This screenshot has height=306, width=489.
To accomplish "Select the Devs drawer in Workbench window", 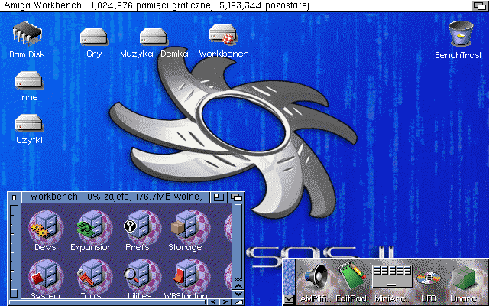I will click(x=46, y=228).
